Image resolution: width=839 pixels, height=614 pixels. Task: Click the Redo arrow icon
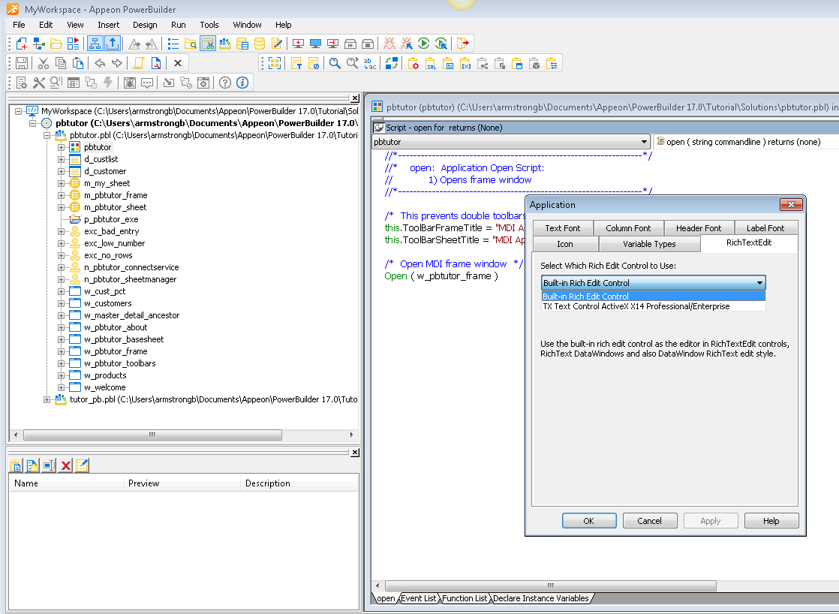[116, 63]
